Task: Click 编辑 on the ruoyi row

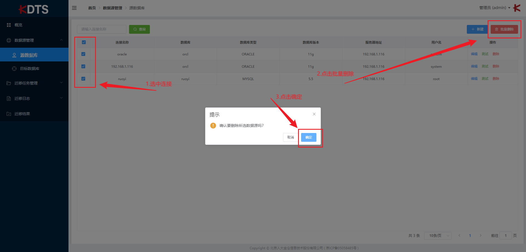Action: 474,78
